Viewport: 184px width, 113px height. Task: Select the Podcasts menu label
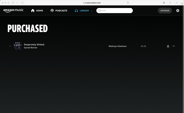tap(61, 11)
